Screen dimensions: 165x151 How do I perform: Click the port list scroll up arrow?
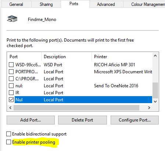[155, 56]
